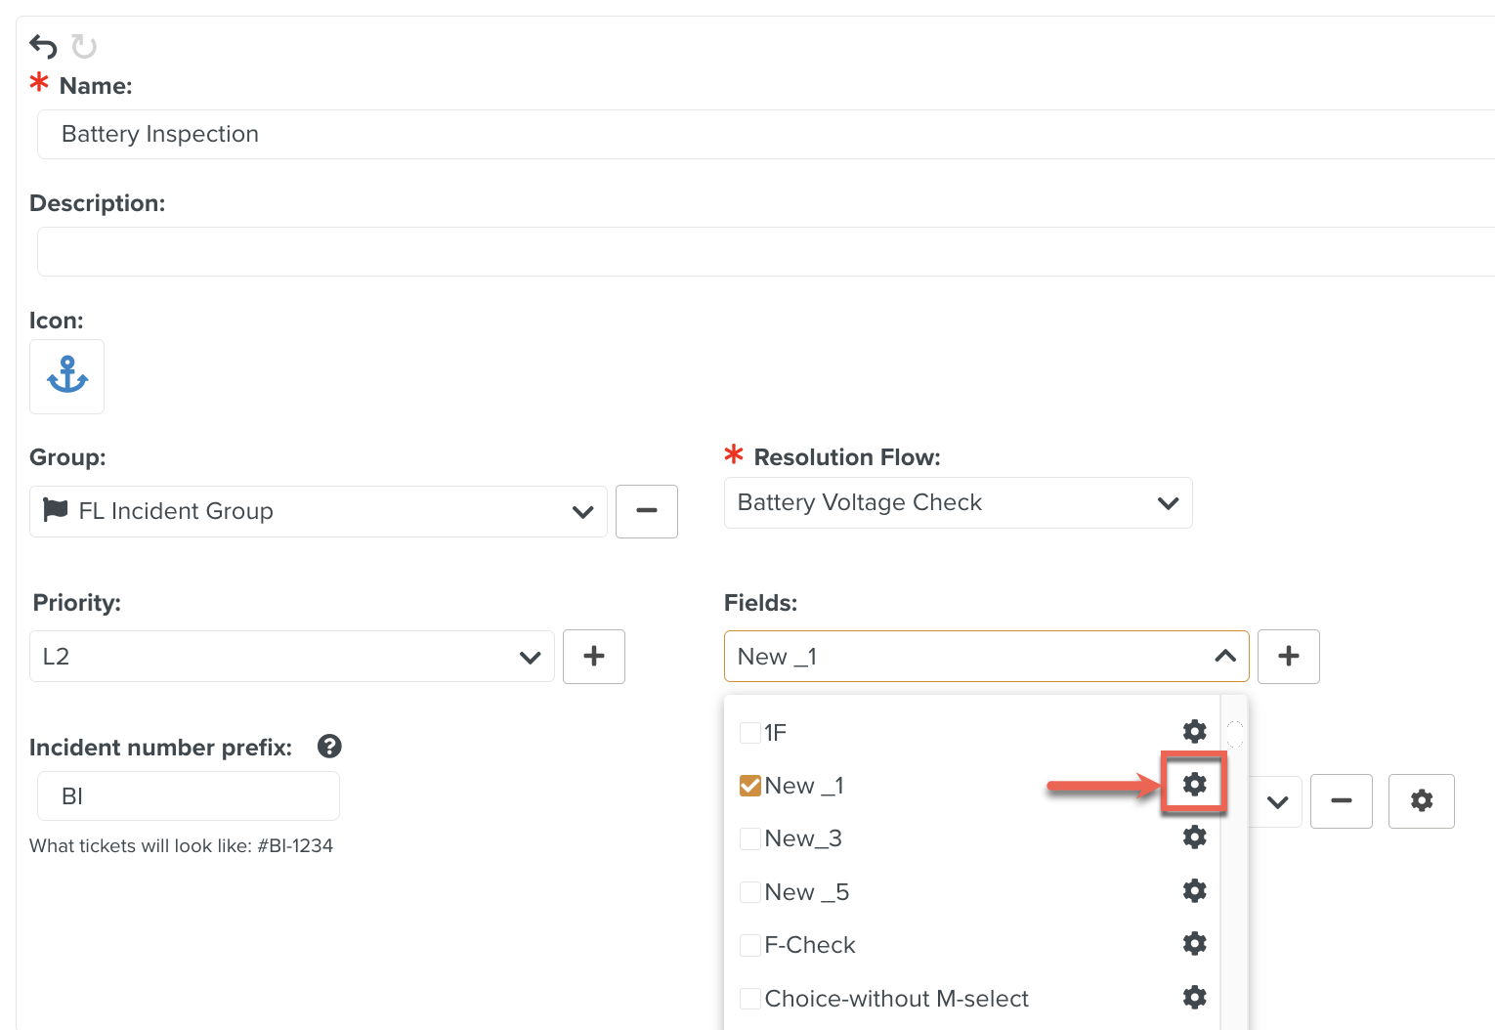Viewport: 1495px width, 1030px height.
Task: Tick the F-Check checkbox
Action: pos(750,945)
